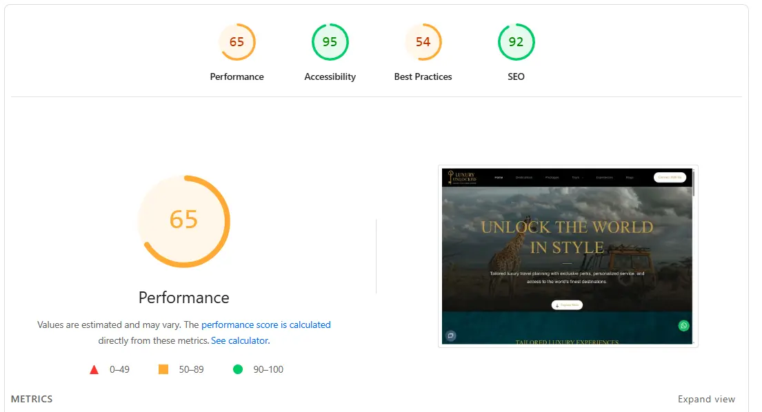Click the white oval button below hero text

tap(567, 305)
